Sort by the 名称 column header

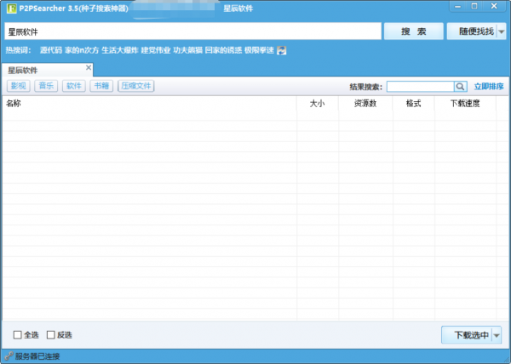coord(150,104)
